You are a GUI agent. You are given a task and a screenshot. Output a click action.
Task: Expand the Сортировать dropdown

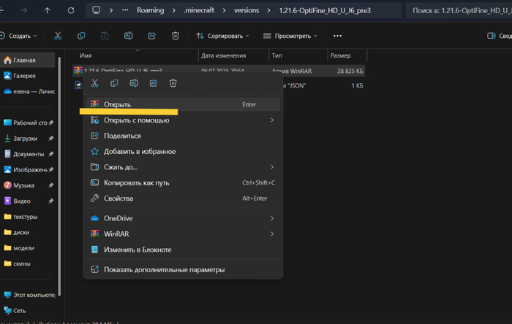point(222,36)
